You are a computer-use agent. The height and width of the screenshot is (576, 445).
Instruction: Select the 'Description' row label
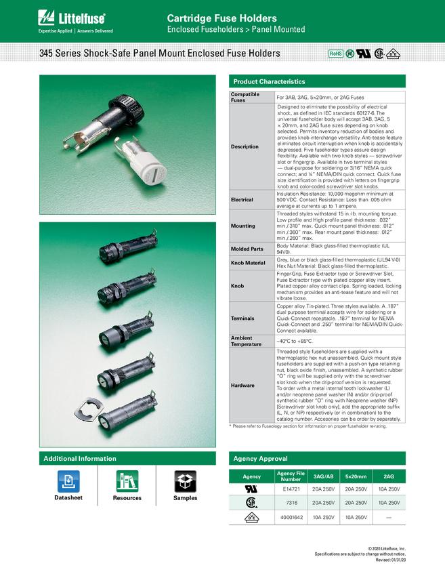[245, 146]
